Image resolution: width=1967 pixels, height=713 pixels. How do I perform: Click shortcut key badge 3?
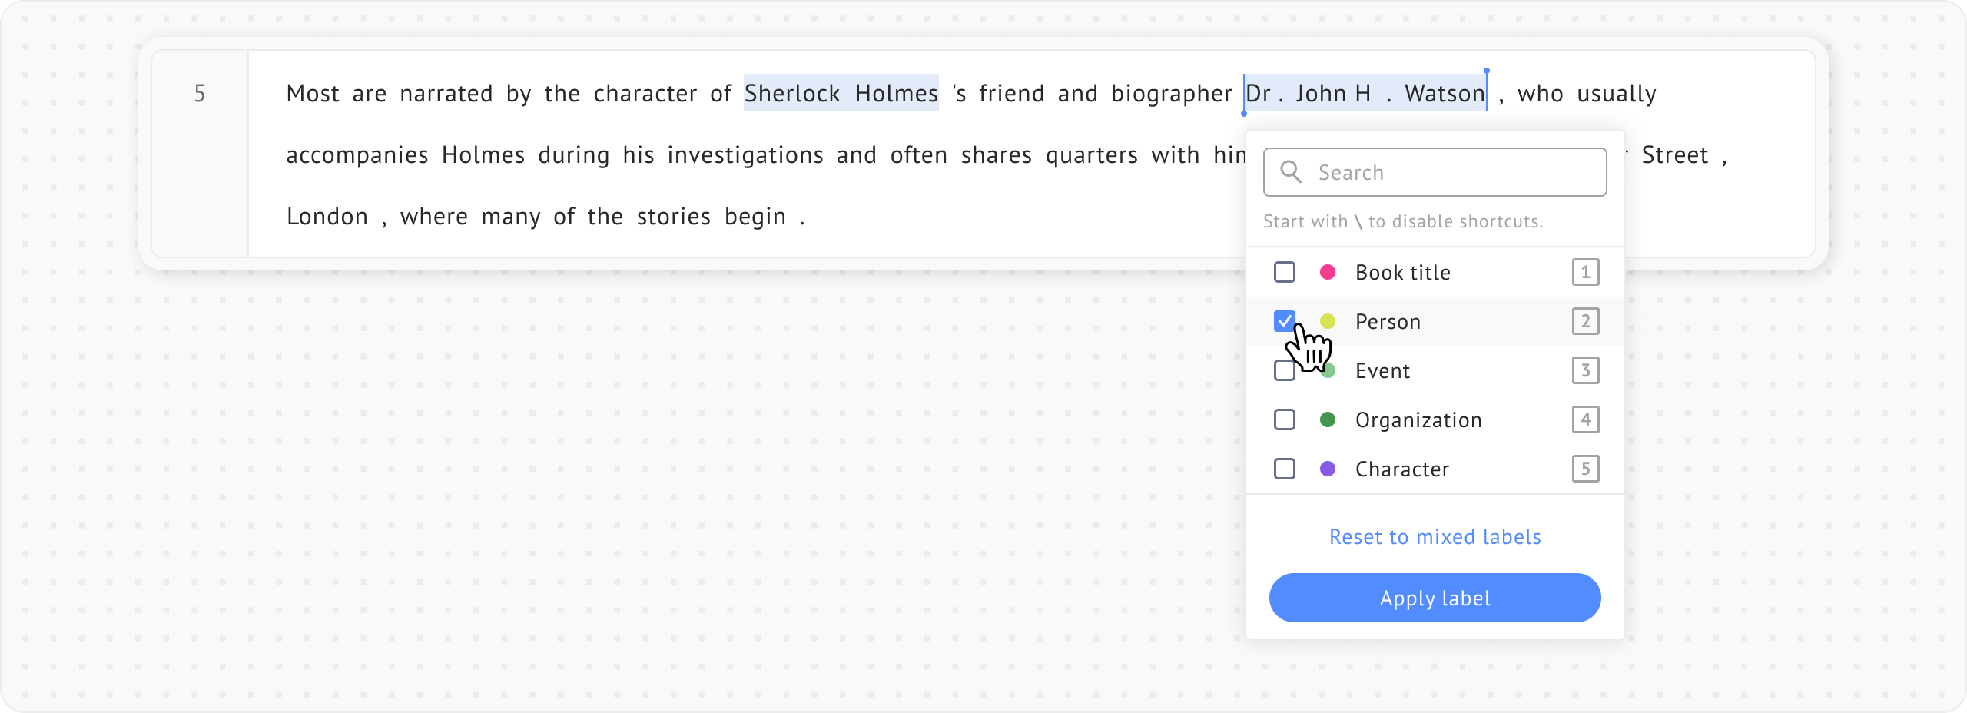tap(1585, 370)
